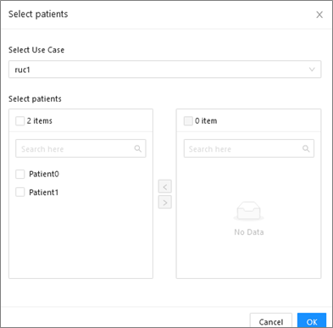Dismiss dialog with the Cancel button

tap(271, 320)
